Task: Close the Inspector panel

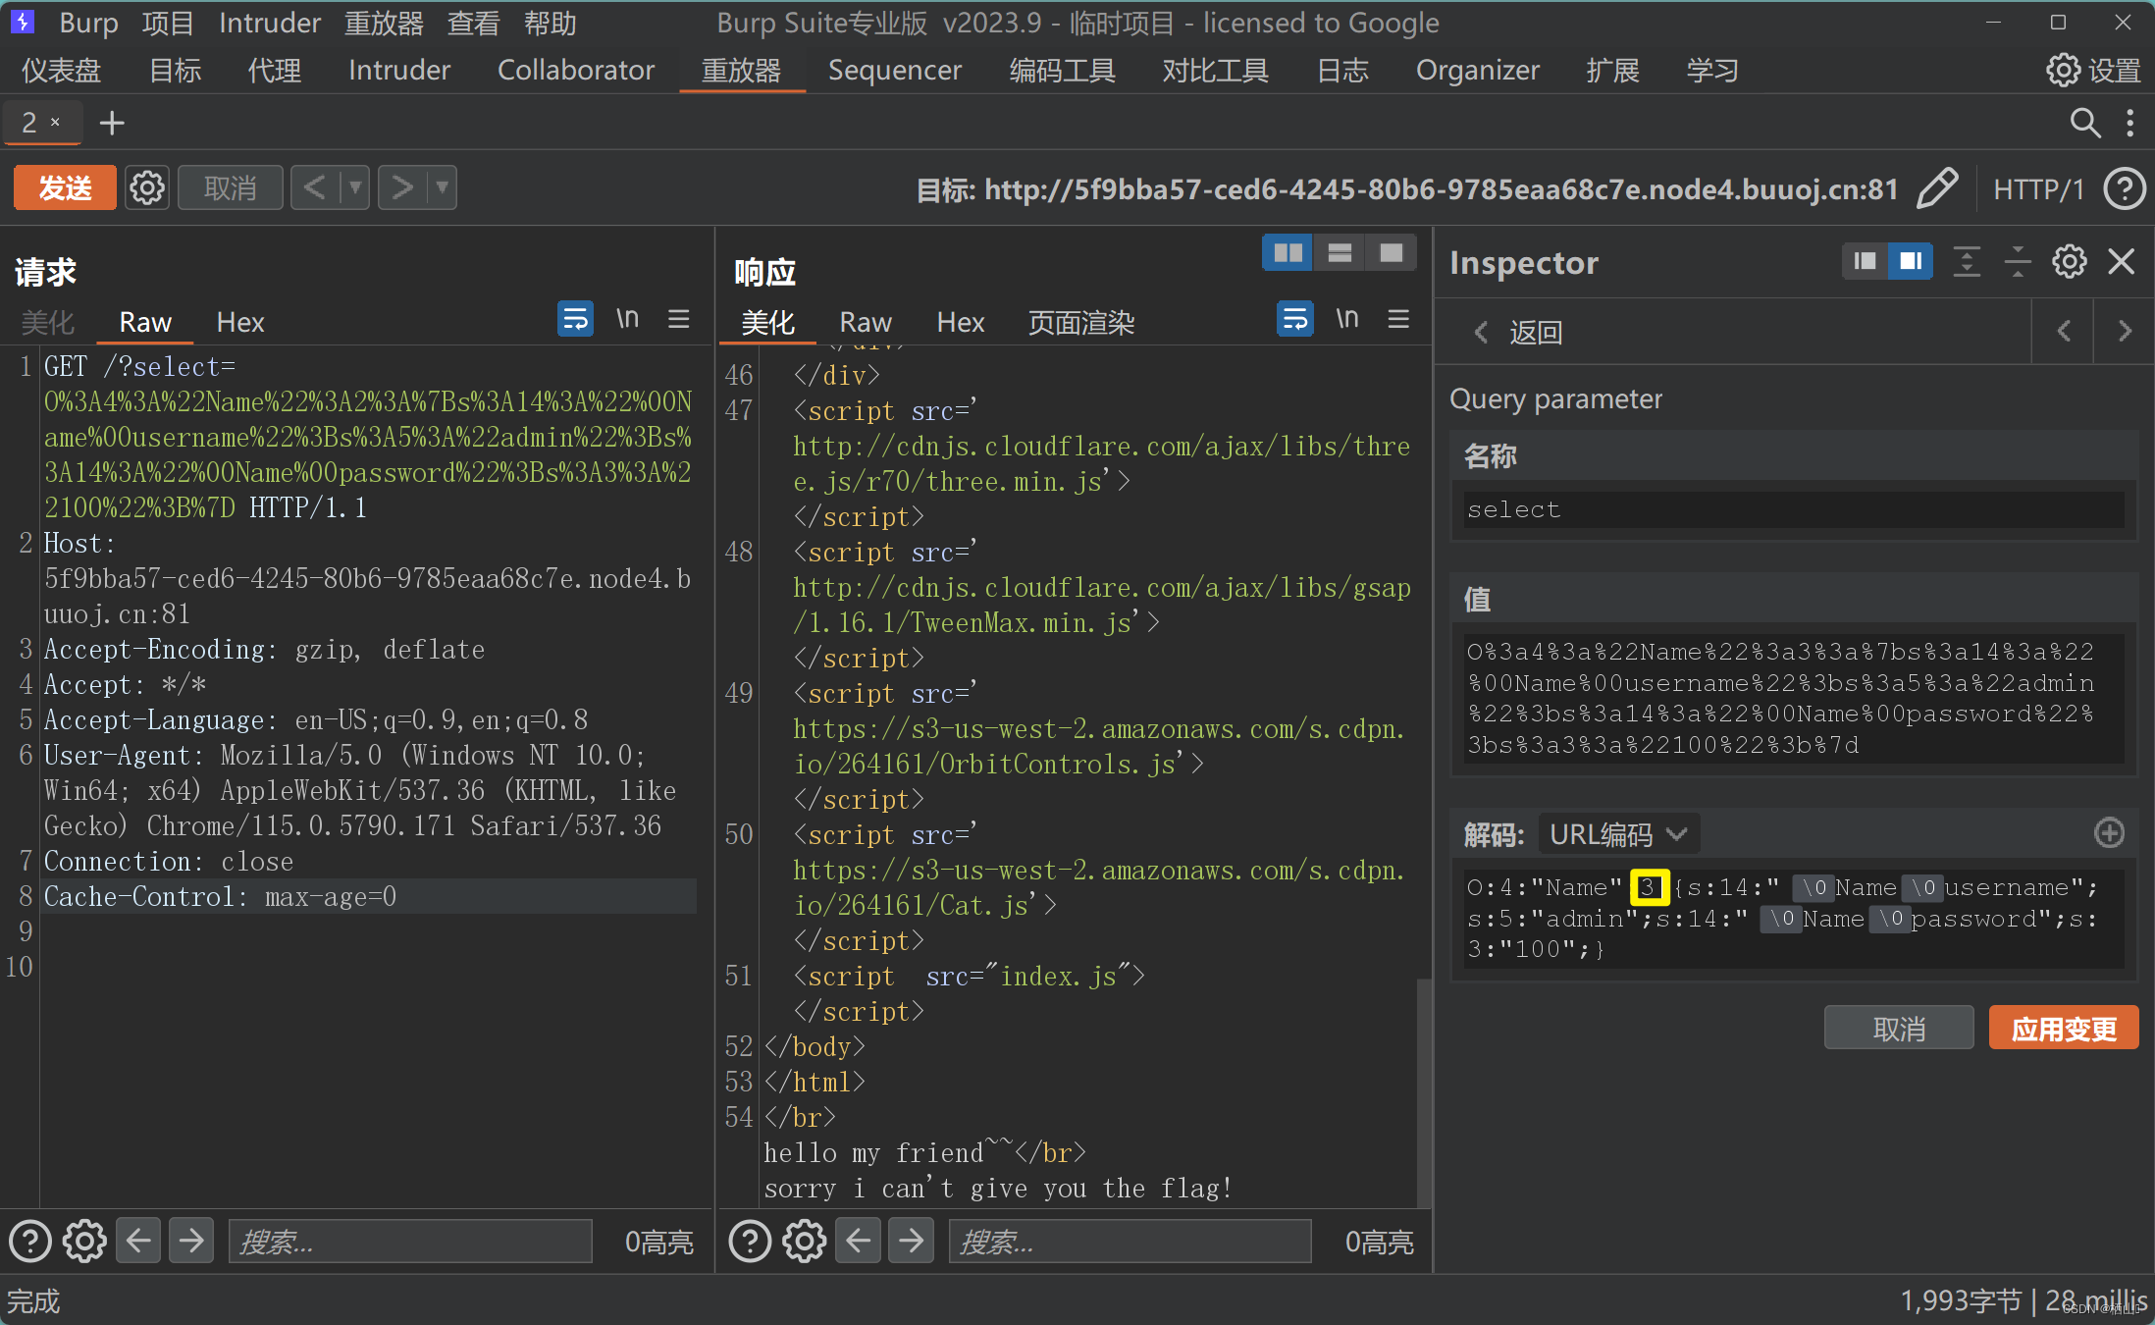Action: click(2122, 261)
